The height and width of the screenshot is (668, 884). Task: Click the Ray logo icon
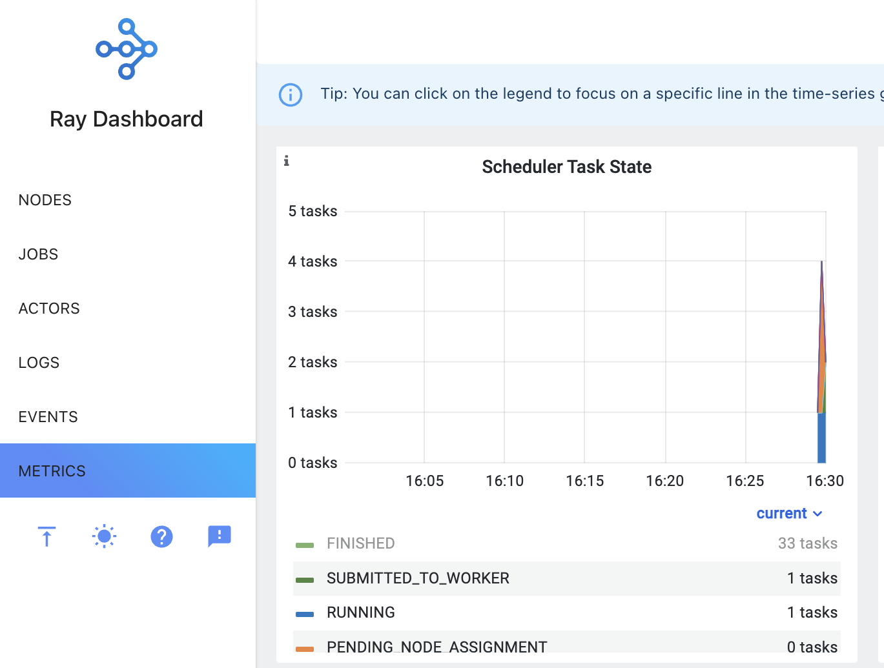(127, 49)
